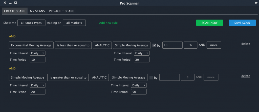The height and width of the screenshot is (112, 259).
Task: Open Time Interval dropdown above Time Period 50
Action: (139, 85)
